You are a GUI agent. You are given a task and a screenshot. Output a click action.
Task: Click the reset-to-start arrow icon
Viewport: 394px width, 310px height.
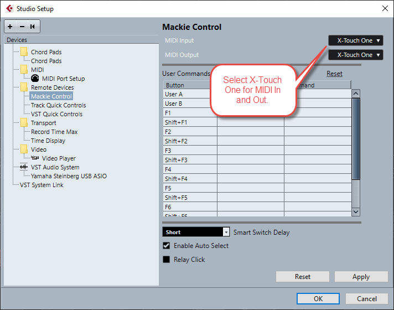[33, 27]
